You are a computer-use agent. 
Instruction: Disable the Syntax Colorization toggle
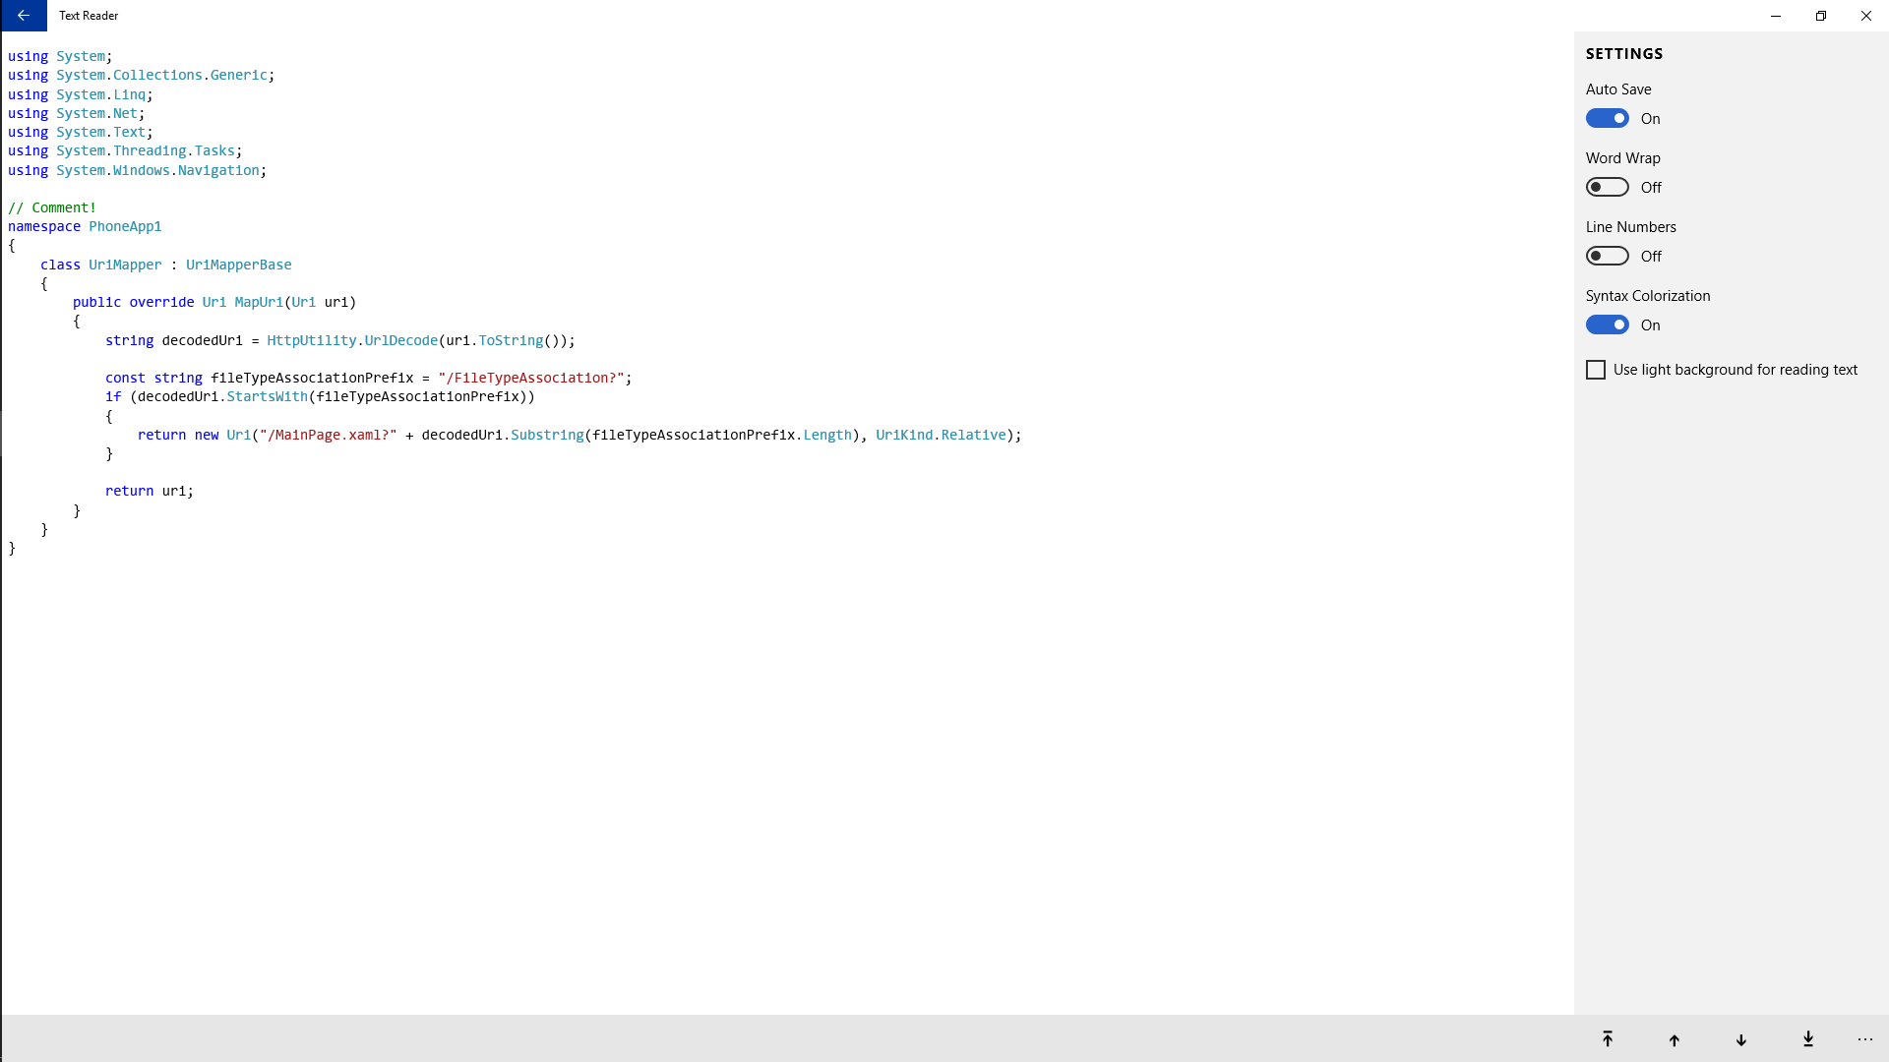click(1608, 324)
